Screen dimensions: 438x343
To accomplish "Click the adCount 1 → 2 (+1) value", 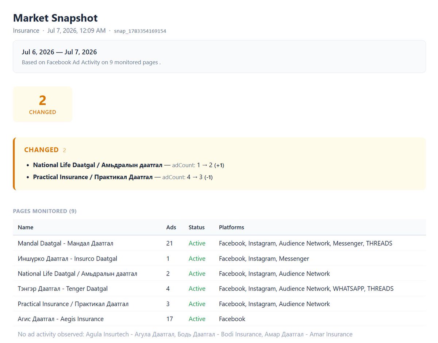I will (198, 165).
